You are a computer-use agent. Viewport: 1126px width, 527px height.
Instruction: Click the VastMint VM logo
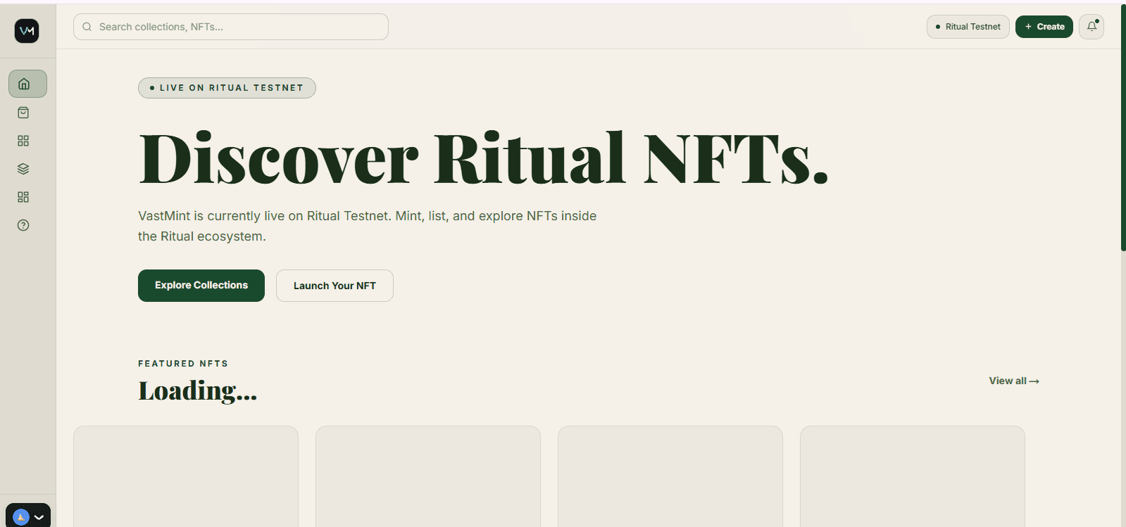[27, 31]
